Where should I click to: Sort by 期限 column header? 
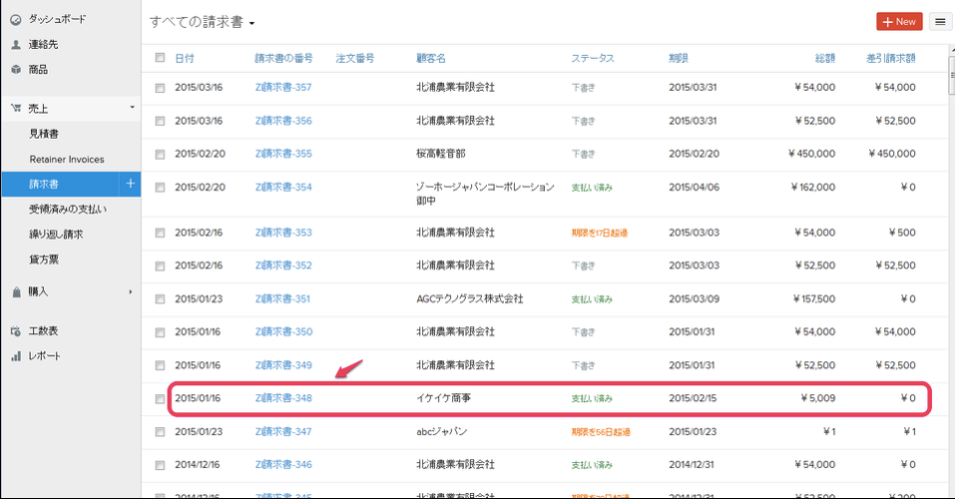(679, 59)
